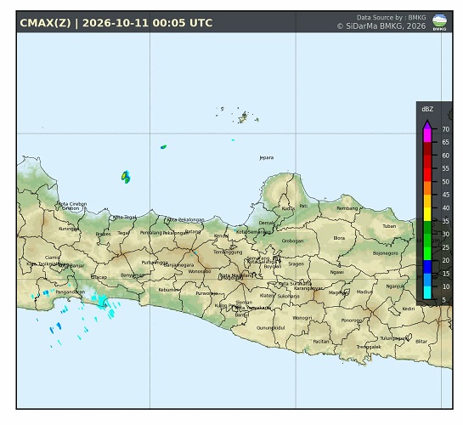The image size is (463, 425).
Task: Select the 2026-10-11 00:05 UTC timestamp
Action: pyautogui.click(x=147, y=23)
